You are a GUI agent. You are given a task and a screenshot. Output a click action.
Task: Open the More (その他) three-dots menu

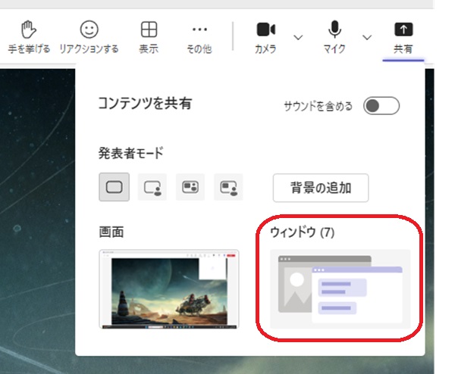click(199, 30)
